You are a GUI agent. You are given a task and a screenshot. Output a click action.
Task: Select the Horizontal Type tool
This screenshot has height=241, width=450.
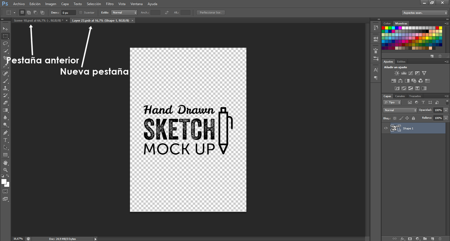[5, 140]
